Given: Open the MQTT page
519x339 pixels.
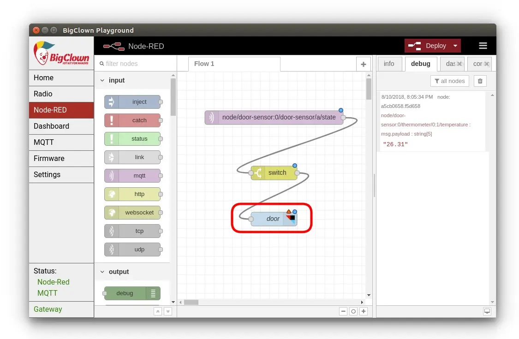Looking at the screenshot, I should pyautogui.click(x=61, y=143).
